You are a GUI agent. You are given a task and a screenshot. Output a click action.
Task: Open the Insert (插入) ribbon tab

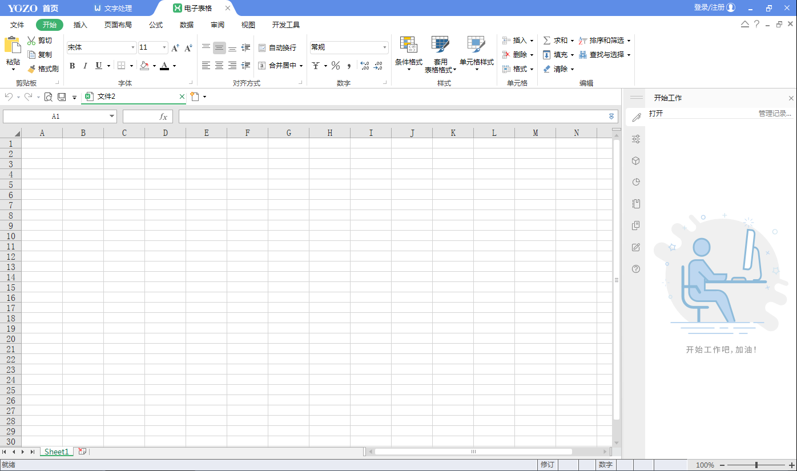coord(80,25)
